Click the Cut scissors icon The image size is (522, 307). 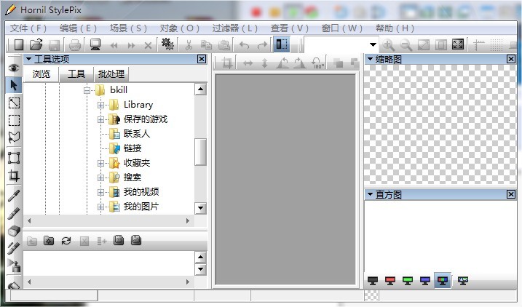189,45
